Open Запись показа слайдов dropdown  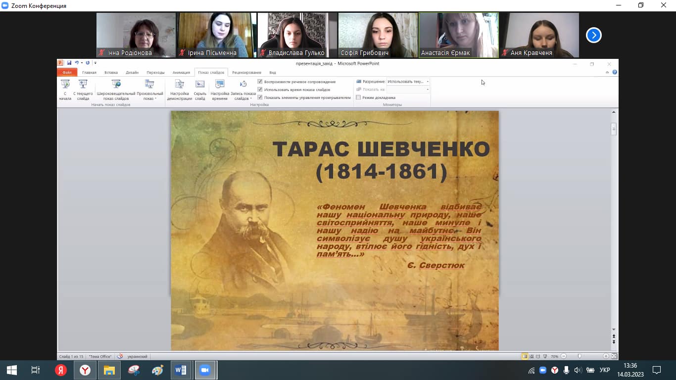pyautogui.click(x=243, y=96)
